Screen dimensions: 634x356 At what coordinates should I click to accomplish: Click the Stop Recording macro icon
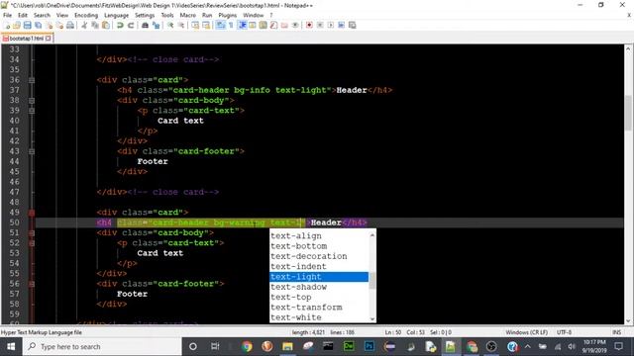tap(320, 26)
